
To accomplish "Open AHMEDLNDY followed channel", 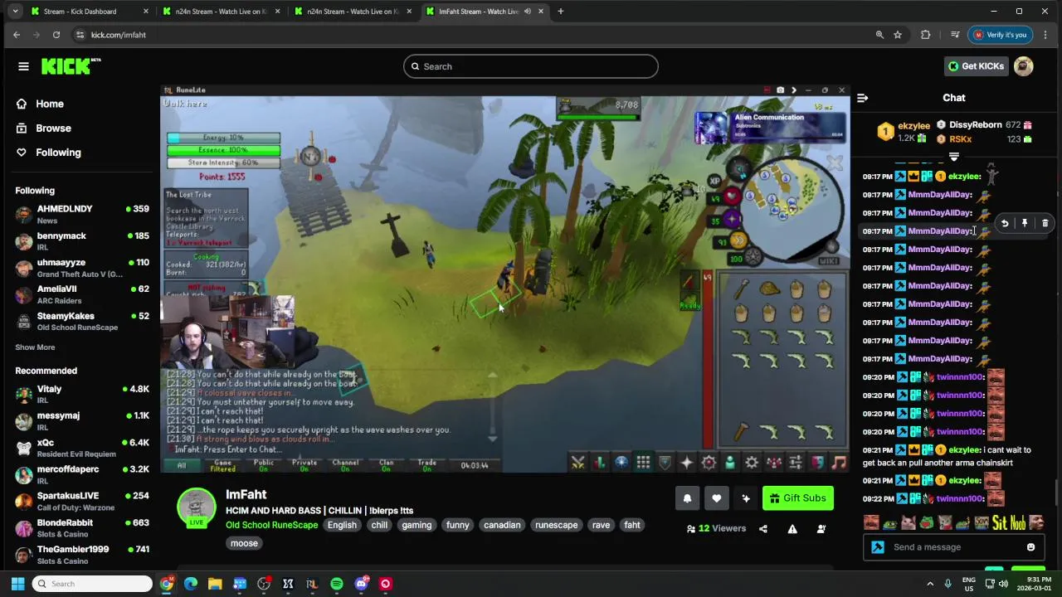I will [x=81, y=214].
